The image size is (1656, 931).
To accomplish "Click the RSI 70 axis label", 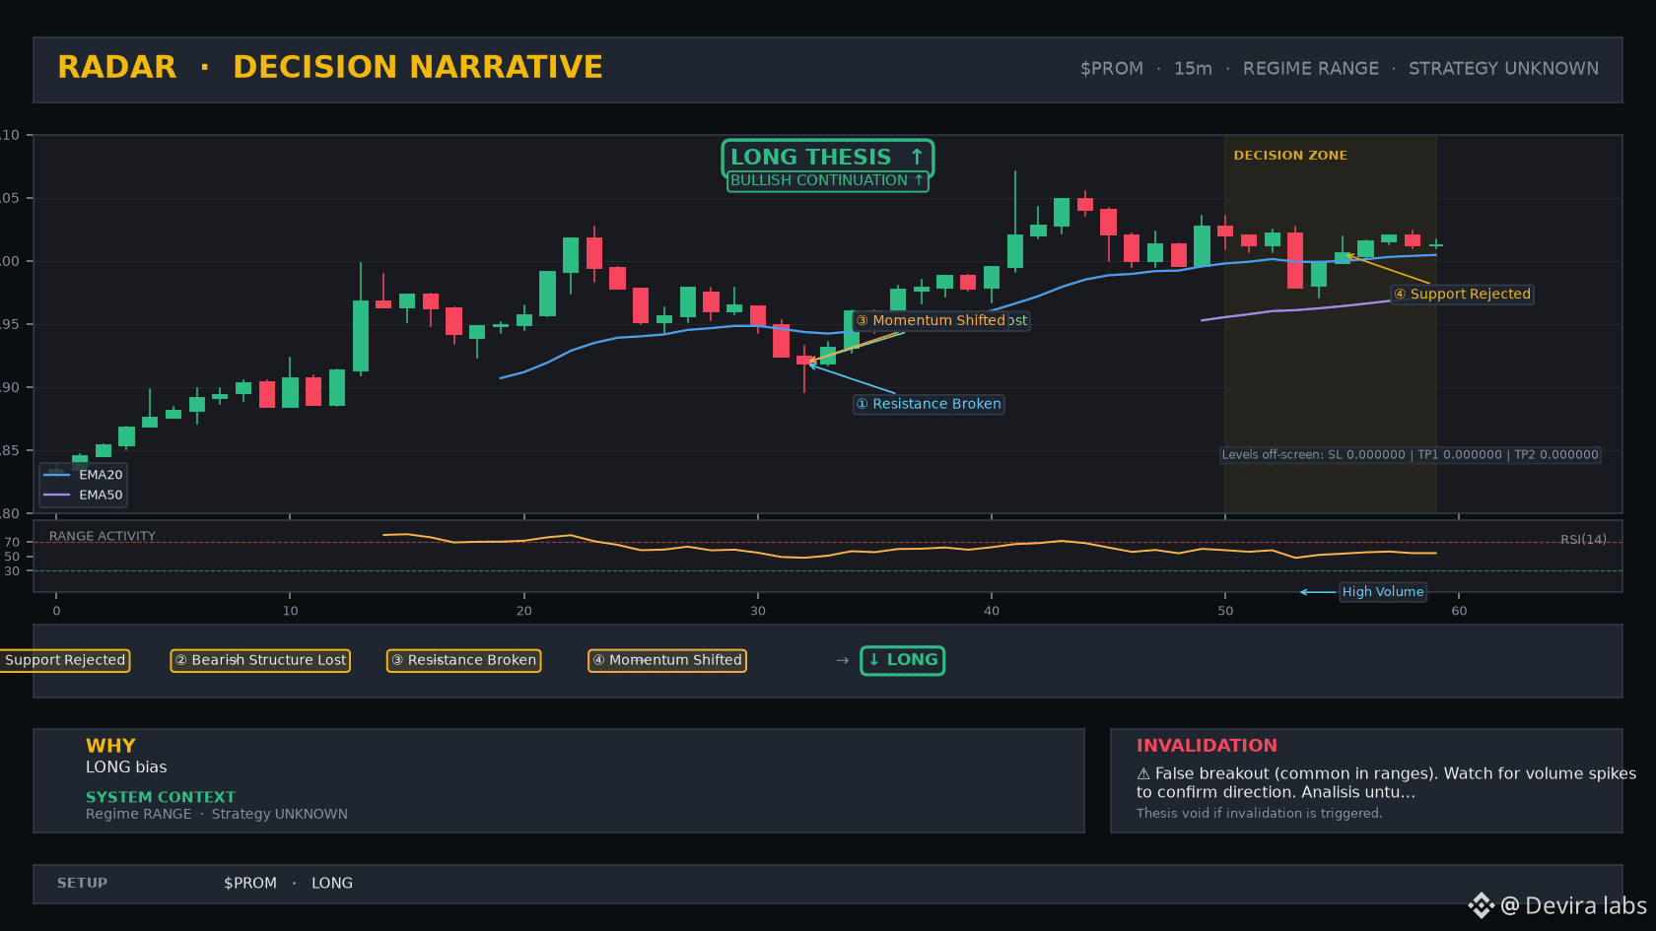I will coord(12,542).
